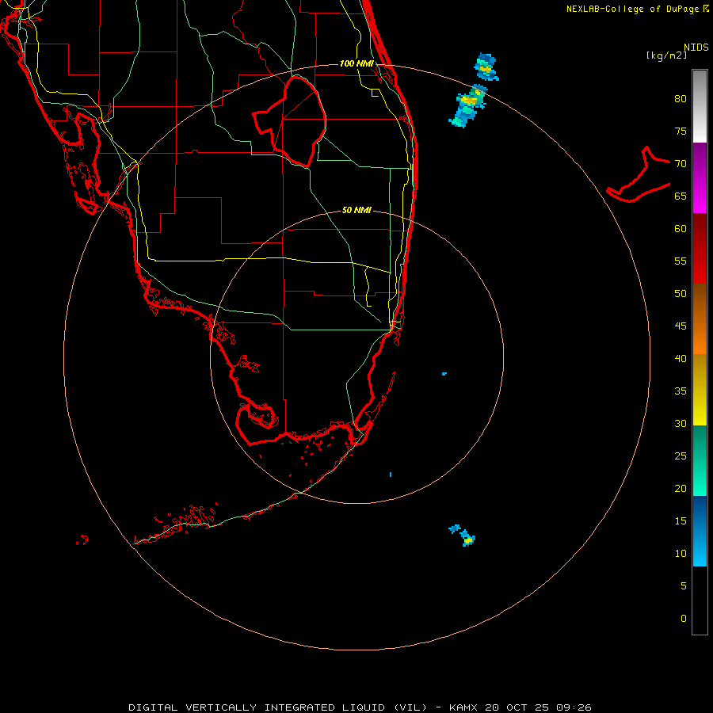Click the 45 value on the VIL scale
The image size is (713, 713).
tap(681, 326)
